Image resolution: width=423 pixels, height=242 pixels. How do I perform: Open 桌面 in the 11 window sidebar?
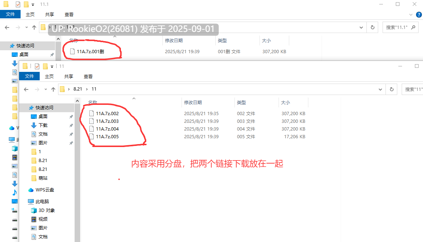[x=43, y=116]
